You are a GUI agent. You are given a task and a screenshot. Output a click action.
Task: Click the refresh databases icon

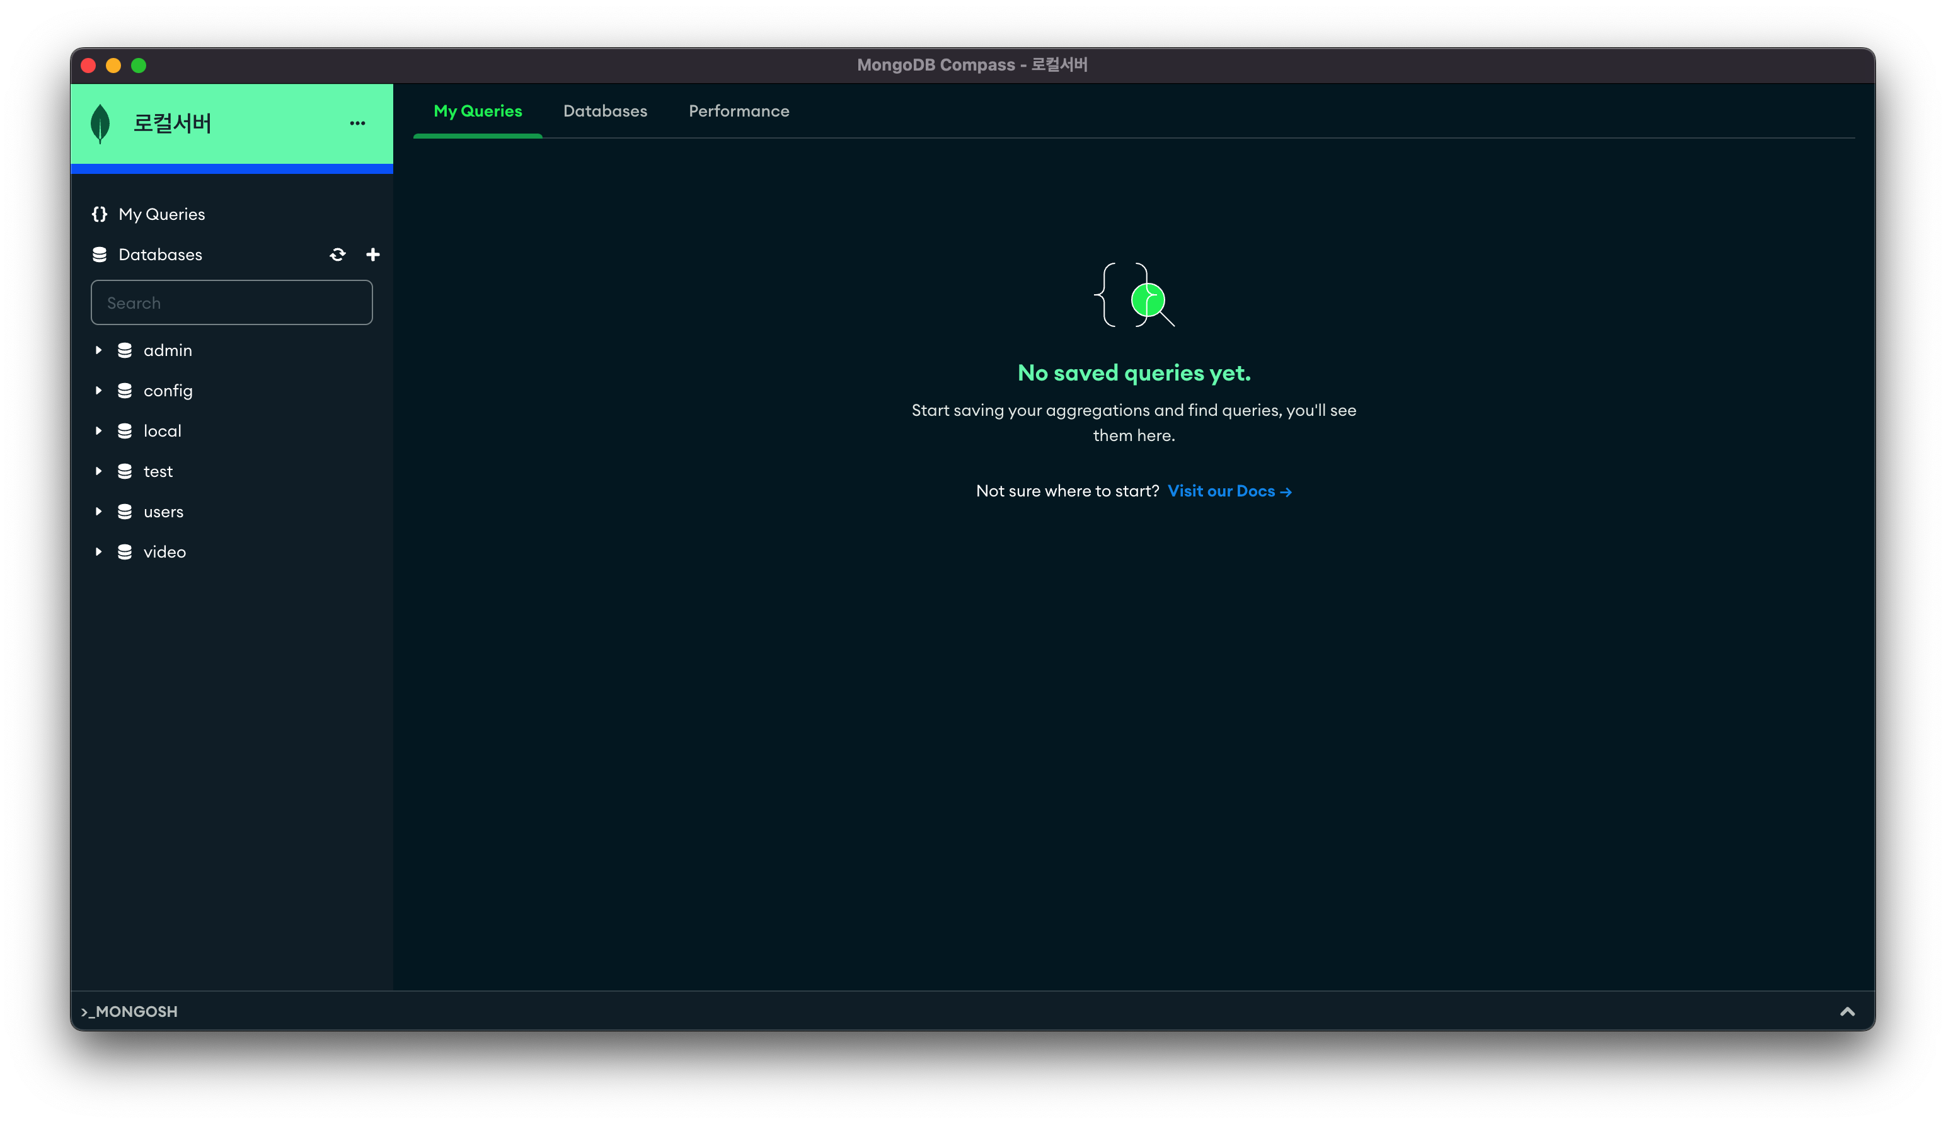pyautogui.click(x=337, y=255)
